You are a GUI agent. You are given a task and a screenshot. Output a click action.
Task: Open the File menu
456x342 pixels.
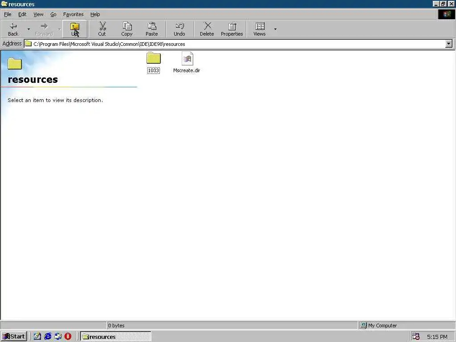(x=8, y=14)
